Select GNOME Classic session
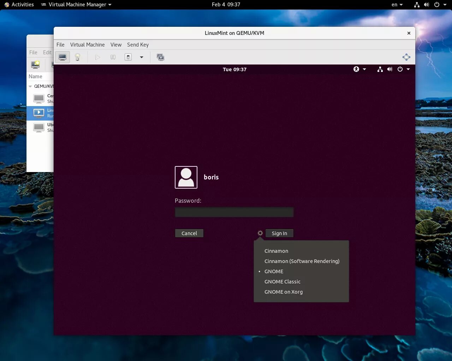Image resolution: width=452 pixels, height=361 pixels. (282, 282)
